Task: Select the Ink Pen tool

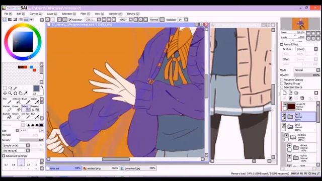Action: 26,116
